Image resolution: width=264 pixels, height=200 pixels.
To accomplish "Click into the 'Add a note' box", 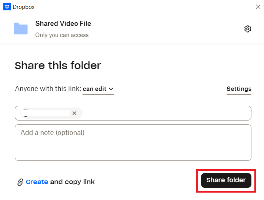I will 133,142.
